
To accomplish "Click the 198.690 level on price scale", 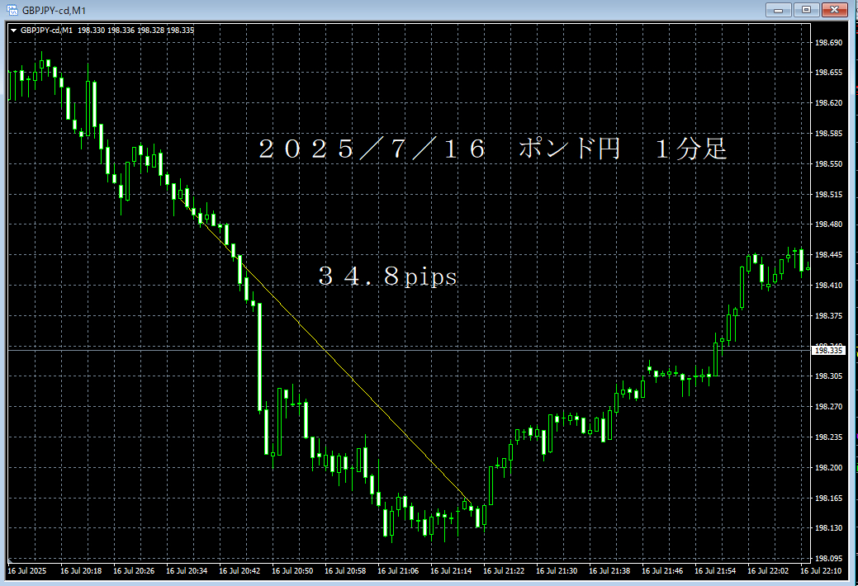I will pos(827,43).
